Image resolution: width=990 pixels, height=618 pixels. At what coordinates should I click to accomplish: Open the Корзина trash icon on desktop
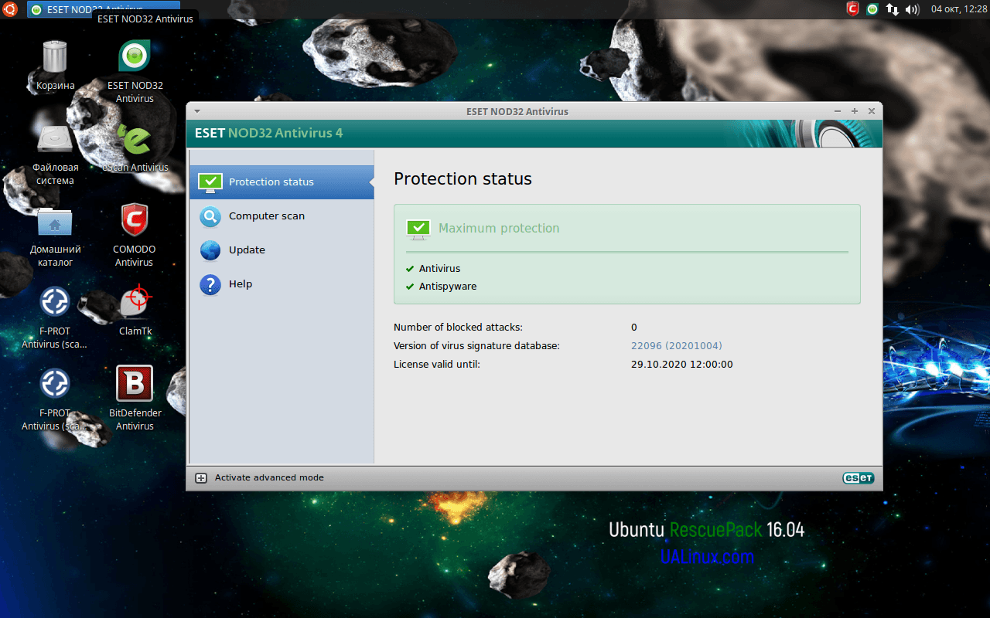pyautogui.click(x=55, y=65)
